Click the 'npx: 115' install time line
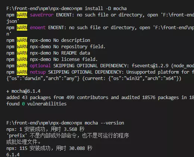 pos(49,148)
